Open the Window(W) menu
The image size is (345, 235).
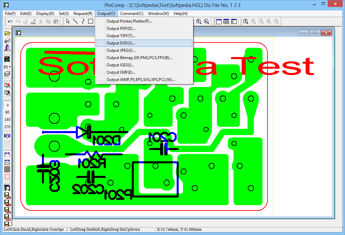(x=158, y=14)
